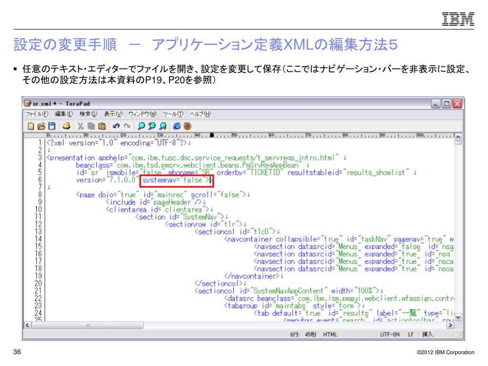Click the first Find magnifier icon

click(x=141, y=126)
